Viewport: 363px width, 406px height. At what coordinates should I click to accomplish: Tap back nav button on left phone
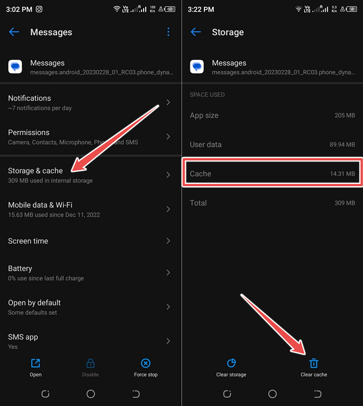(x=136, y=394)
